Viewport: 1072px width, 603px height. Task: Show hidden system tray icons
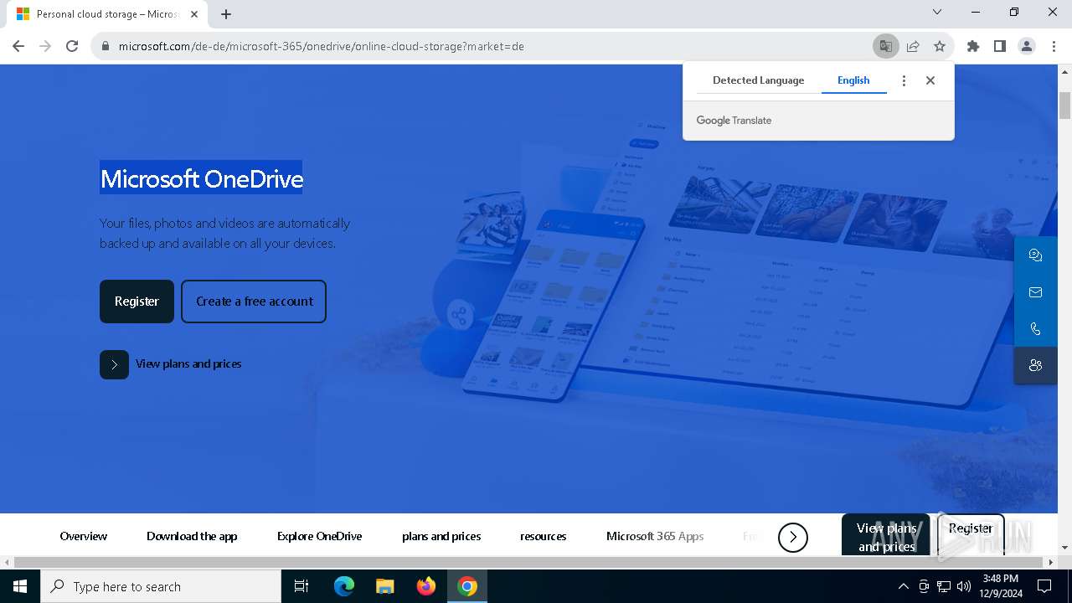click(x=903, y=586)
